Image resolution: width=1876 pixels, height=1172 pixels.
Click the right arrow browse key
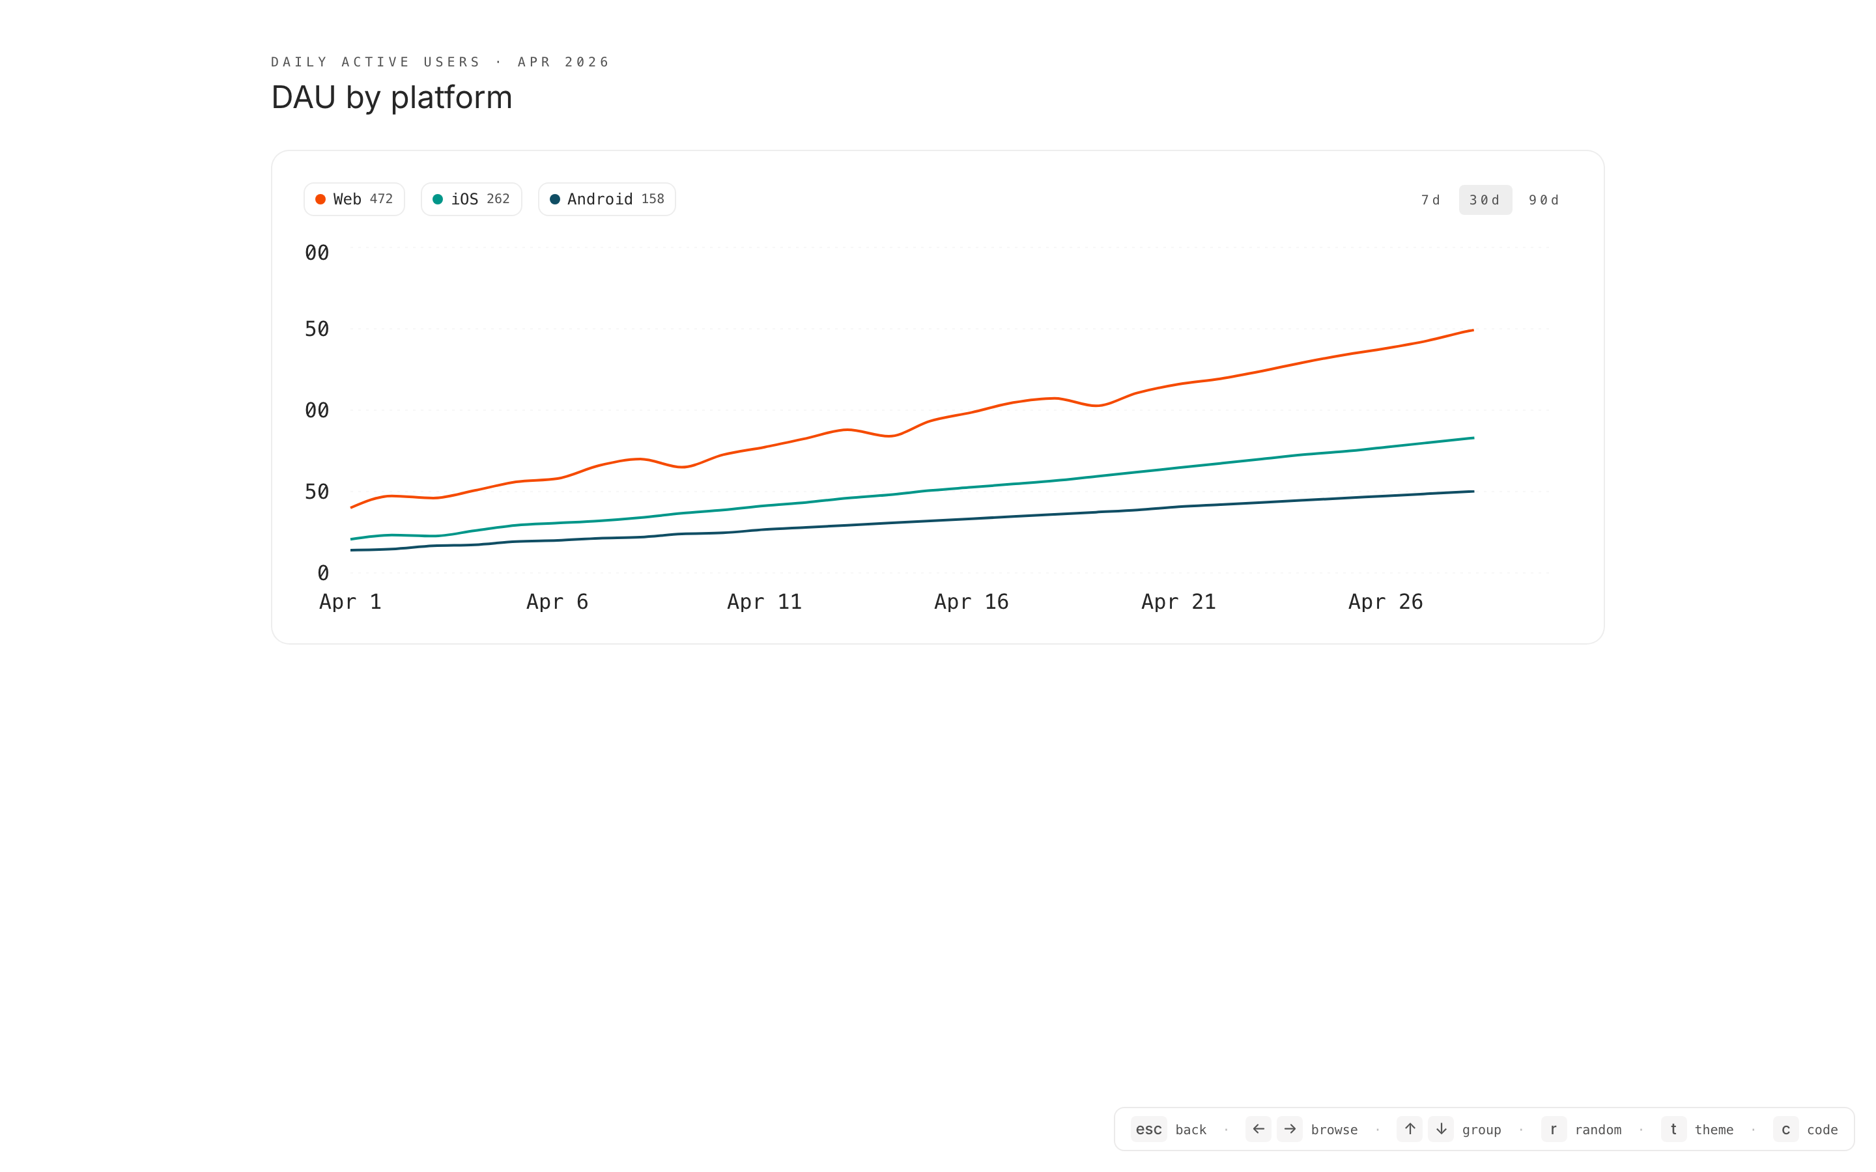[1290, 1130]
